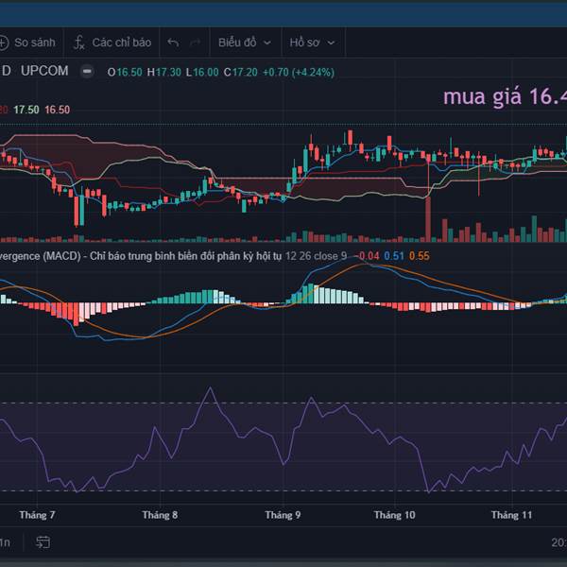
Task: Expand the Biểu đồ dropdown
Action: click(x=245, y=43)
